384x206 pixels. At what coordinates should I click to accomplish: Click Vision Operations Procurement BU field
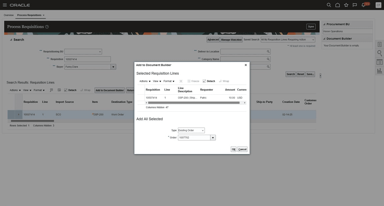(x=348, y=31)
